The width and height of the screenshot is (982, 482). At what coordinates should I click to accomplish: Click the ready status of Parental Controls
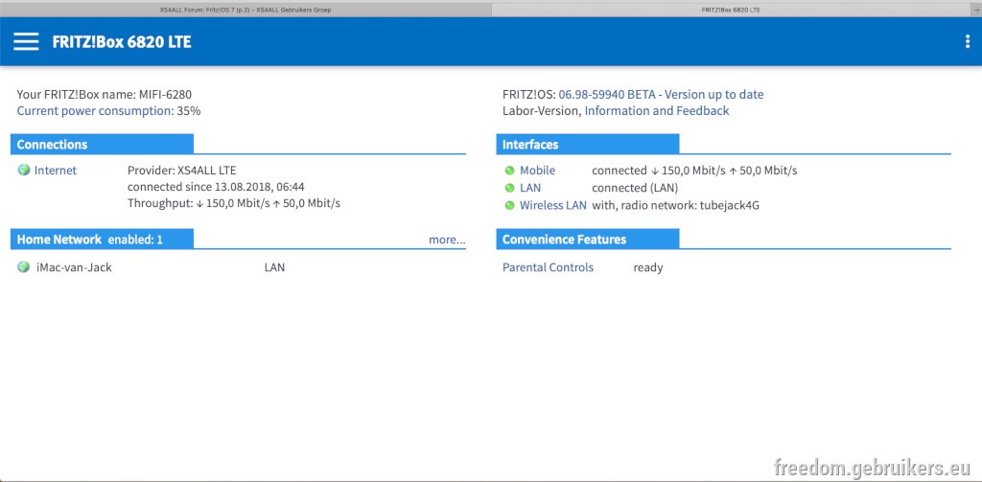click(648, 268)
